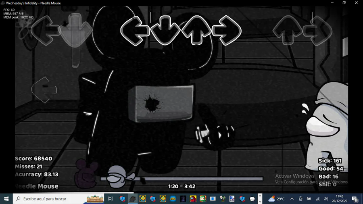
Task: Open the white round face taskbar icon
Action: [x=252, y=199]
